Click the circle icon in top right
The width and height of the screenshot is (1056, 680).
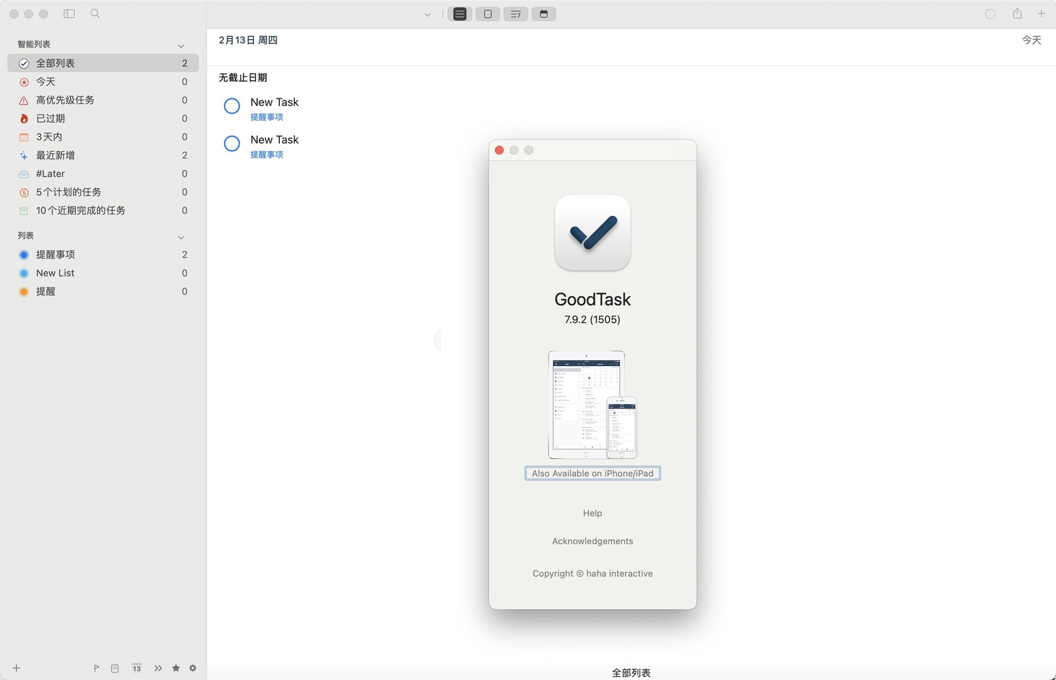(x=991, y=14)
